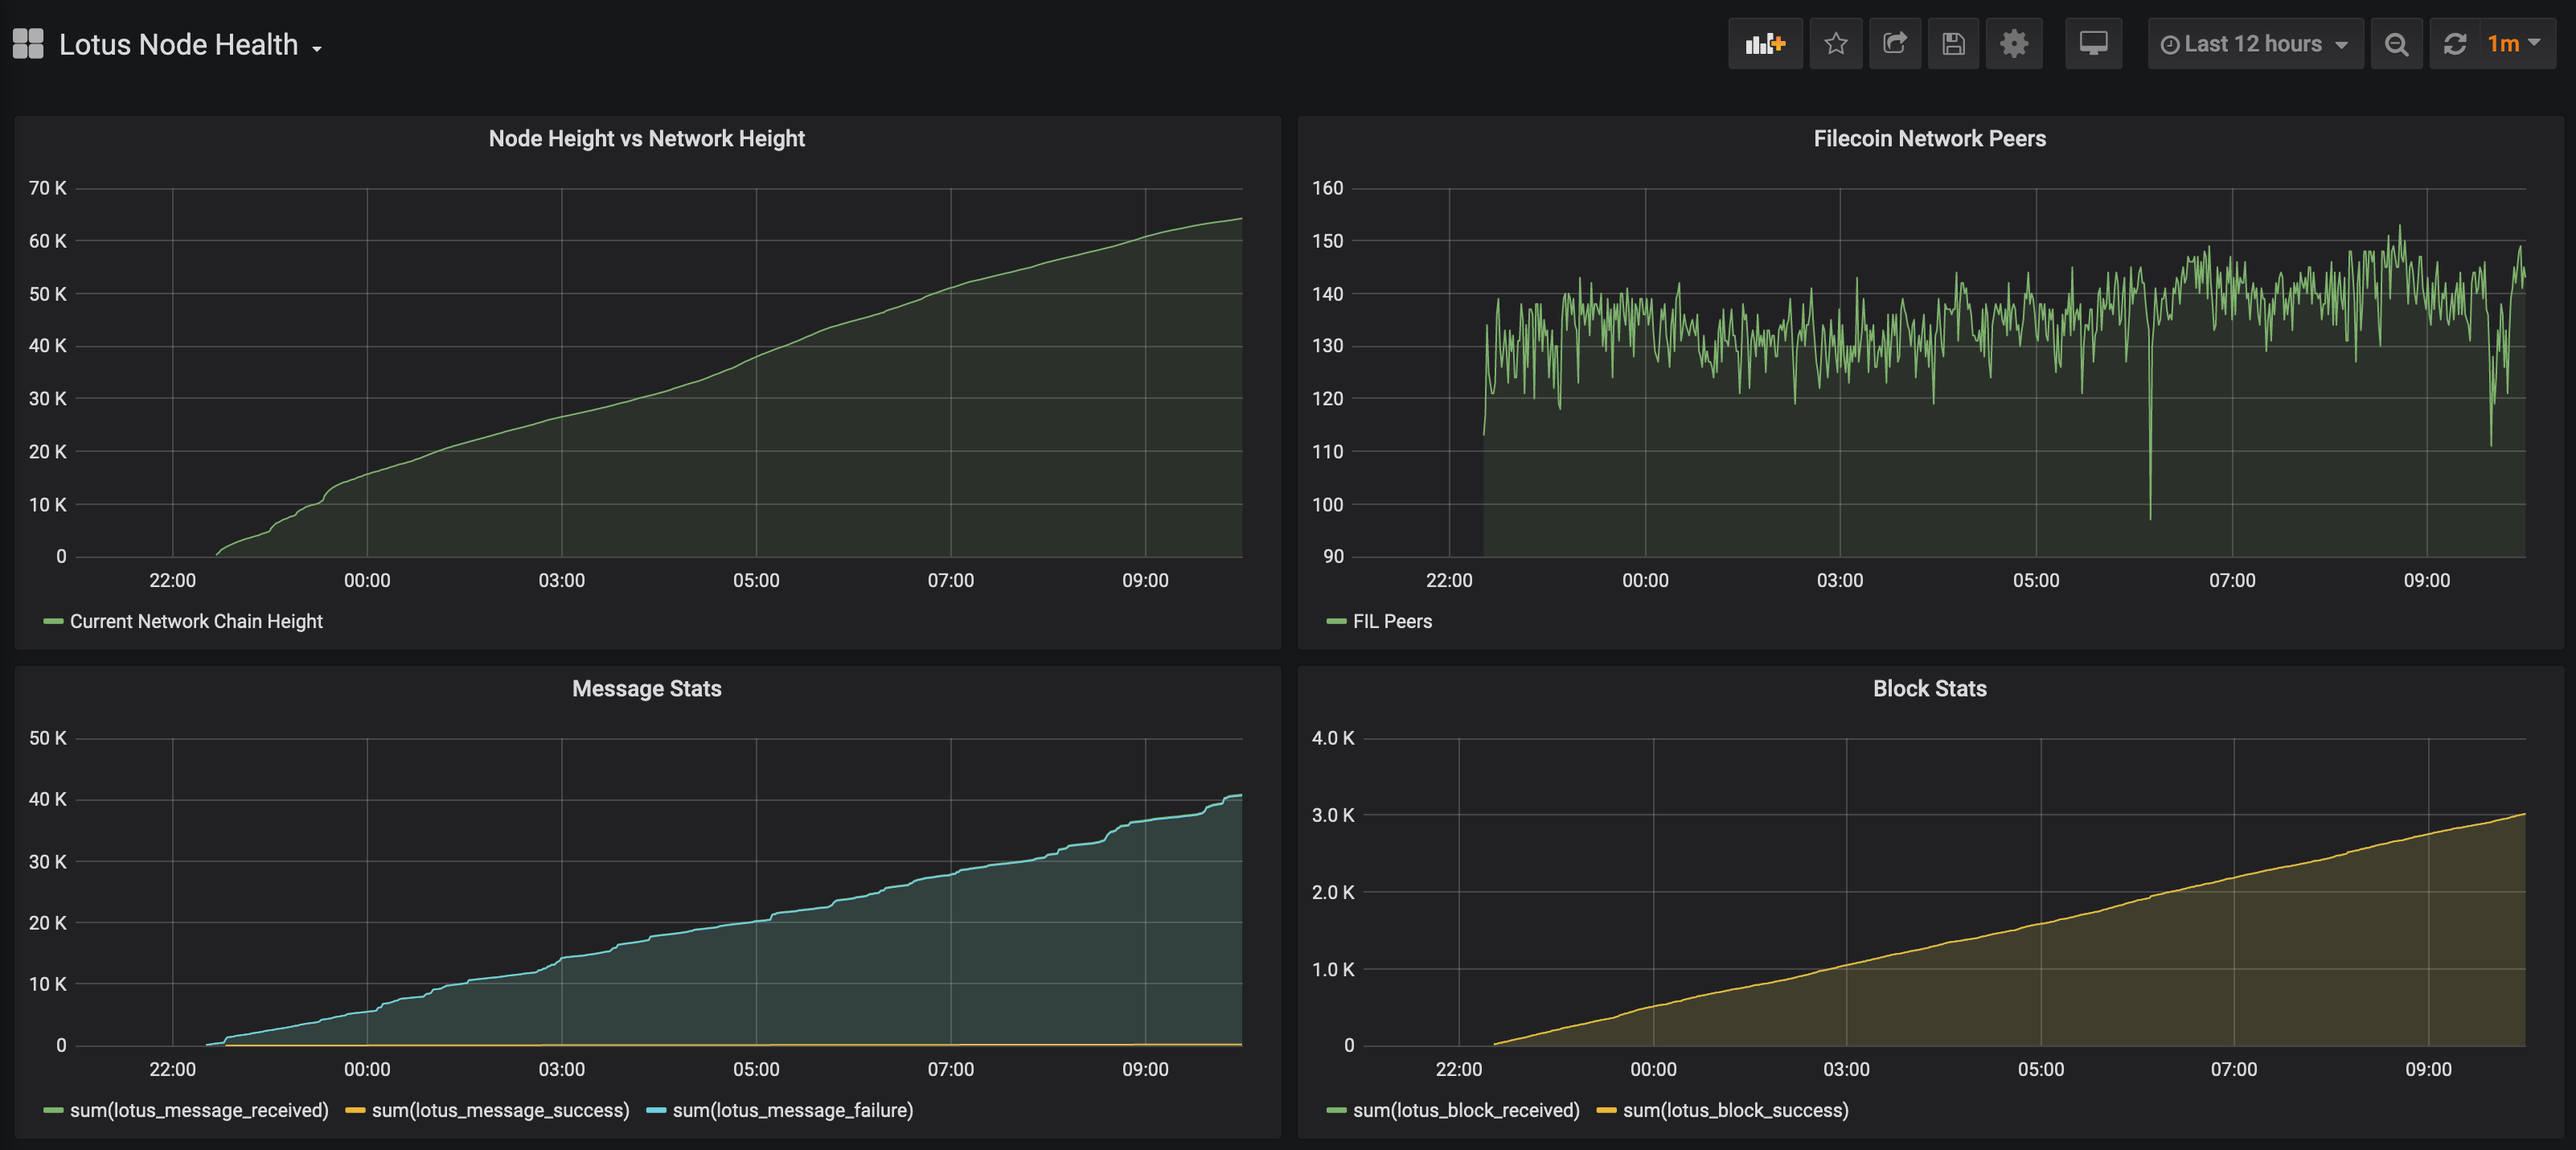This screenshot has width=2576, height=1150.
Task: Open the Grafana dashboards grid icon
Action: pyautogui.click(x=28, y=44)
